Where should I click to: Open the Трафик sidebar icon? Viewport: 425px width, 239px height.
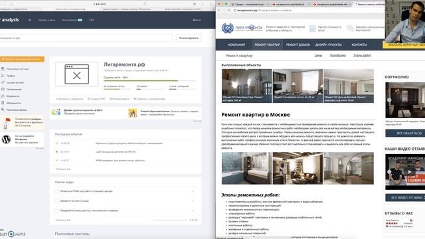(x=3, y=76)
